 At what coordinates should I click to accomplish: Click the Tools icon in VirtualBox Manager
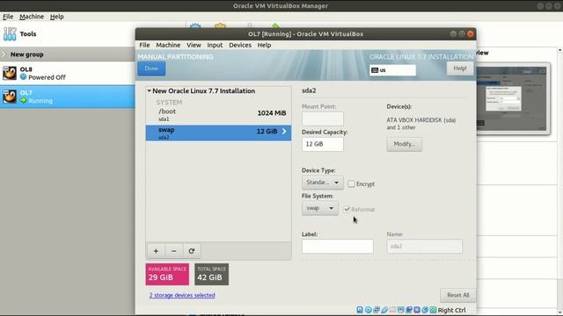[10, 34]
